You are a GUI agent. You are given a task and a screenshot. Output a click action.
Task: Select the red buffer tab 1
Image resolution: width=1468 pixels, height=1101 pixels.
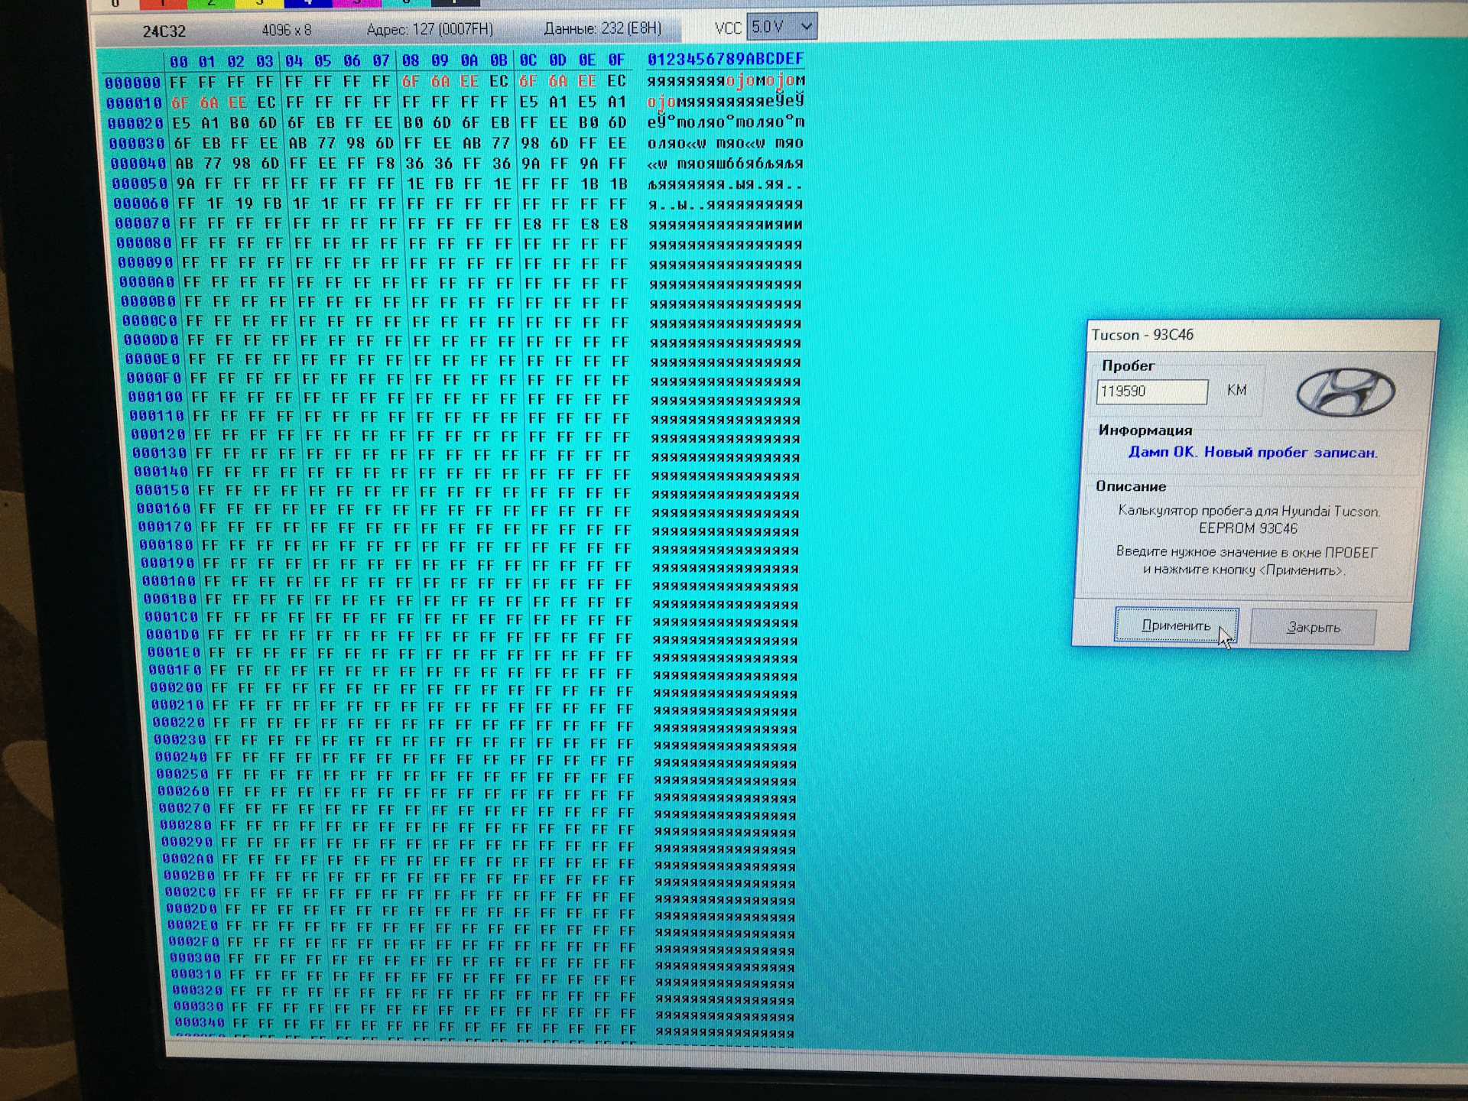(x=163, y=3)
